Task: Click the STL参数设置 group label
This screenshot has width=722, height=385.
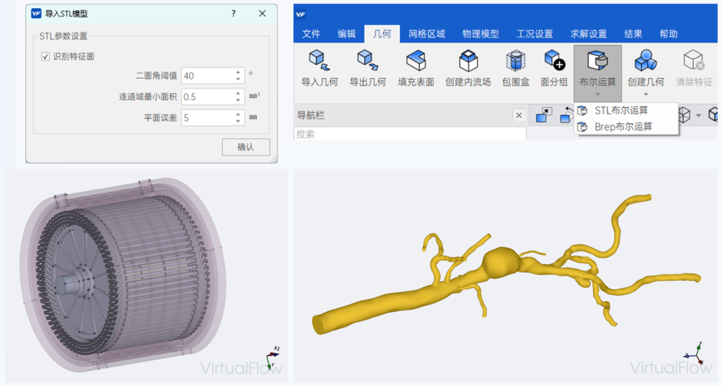Action: tap(63, 36)
